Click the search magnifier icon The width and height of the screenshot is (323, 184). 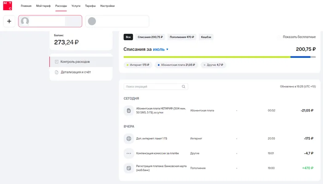point(184,86)
